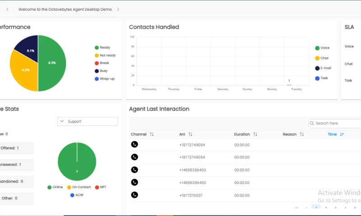Open the Support queue dropdown

click(x=88, y=121)
